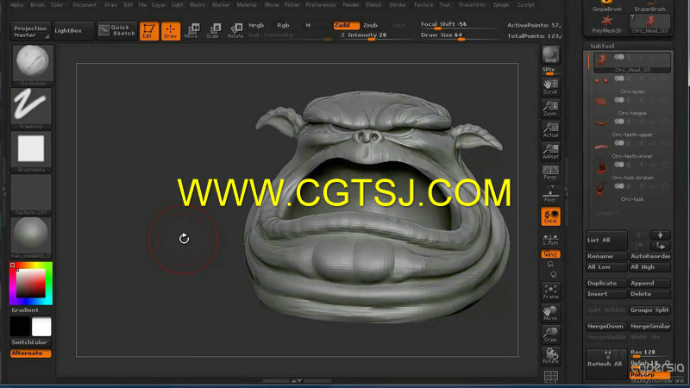This screenshot has width=690, height=388.
Task: Open the Preferences menu
Action: 321,5
